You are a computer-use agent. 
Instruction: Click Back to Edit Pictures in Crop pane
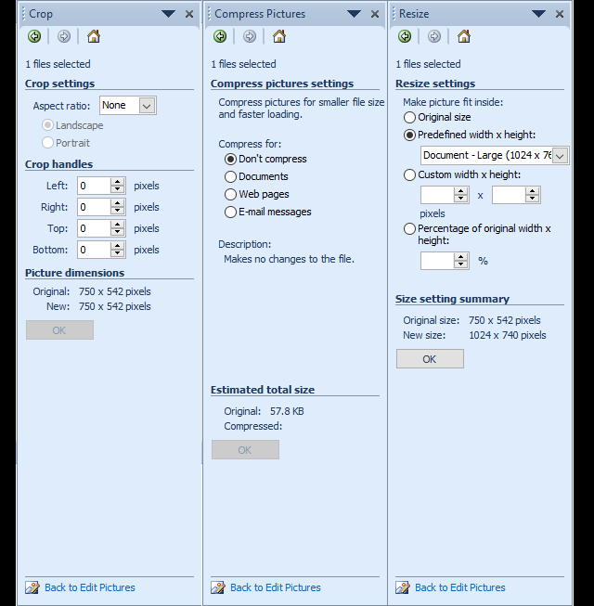point(90,587)
